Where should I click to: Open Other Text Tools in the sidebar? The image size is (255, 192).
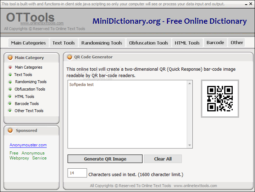[x=29, y=111]
